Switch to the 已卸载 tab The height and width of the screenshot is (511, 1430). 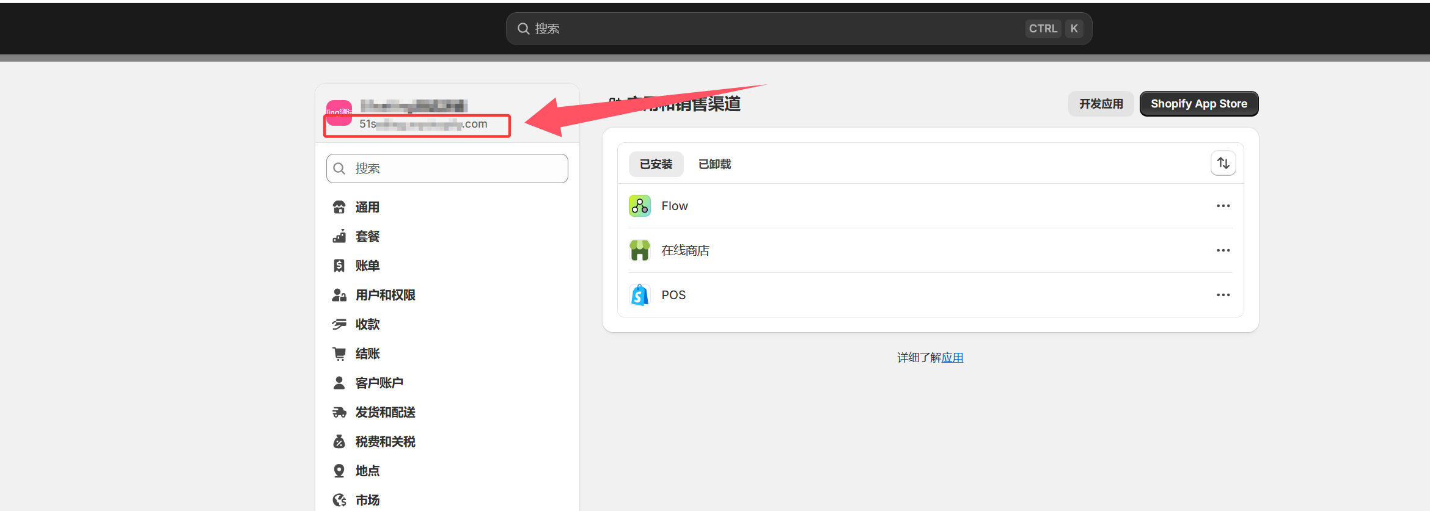pos(714,164)
